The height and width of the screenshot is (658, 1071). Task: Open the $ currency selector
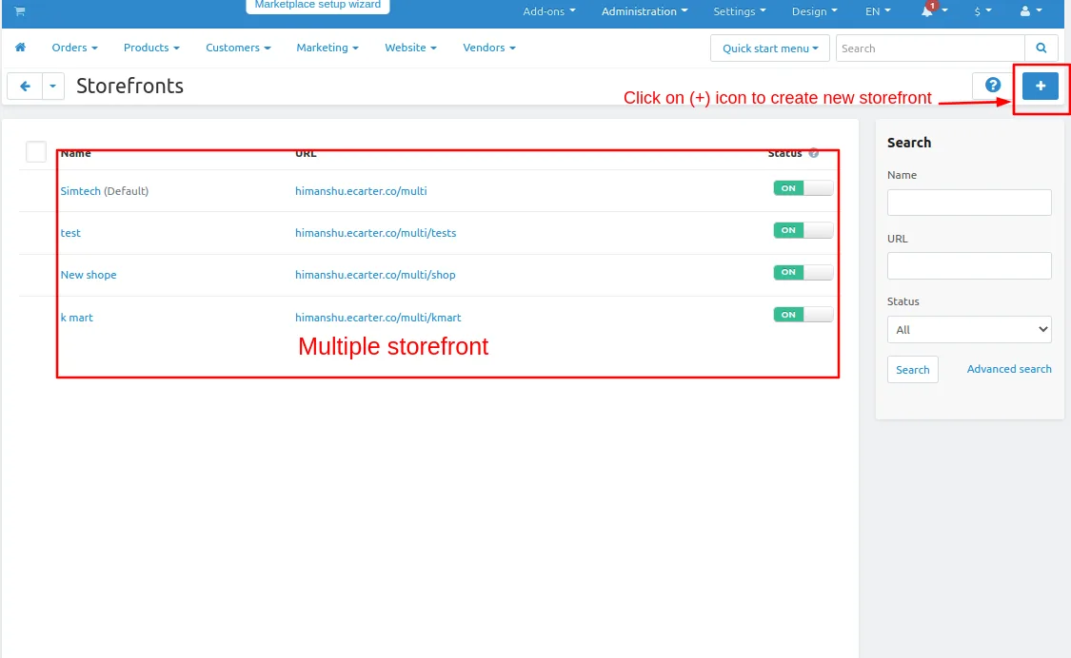(x=982, y=10)
